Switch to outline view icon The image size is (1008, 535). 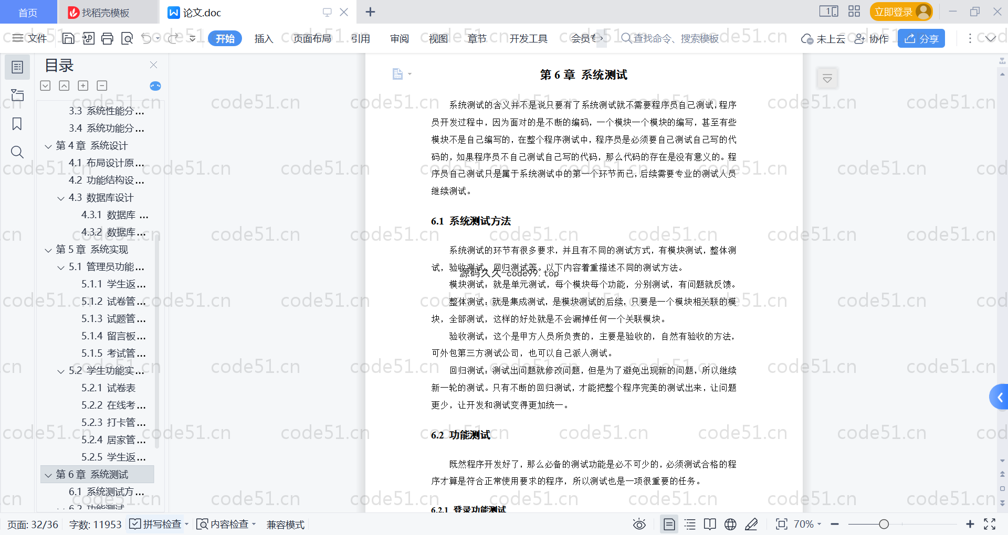(690, 524)
